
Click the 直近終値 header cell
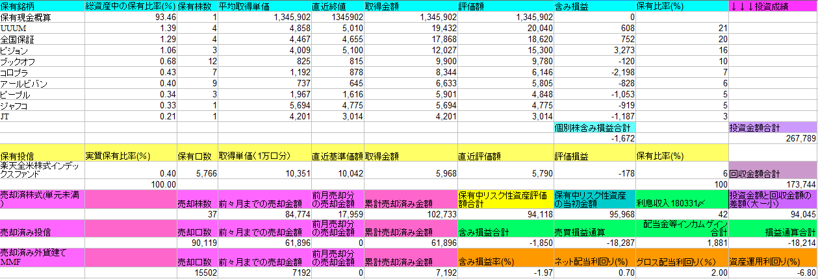(337, 6)
